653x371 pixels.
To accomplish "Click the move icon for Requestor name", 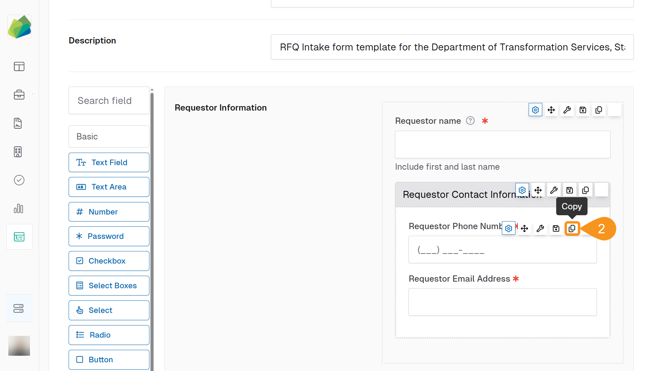I will pyautogui.click(x=551, y=110).
